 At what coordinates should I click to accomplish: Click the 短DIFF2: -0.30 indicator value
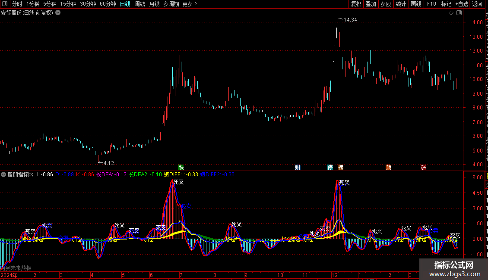click(x=217, y=174)
